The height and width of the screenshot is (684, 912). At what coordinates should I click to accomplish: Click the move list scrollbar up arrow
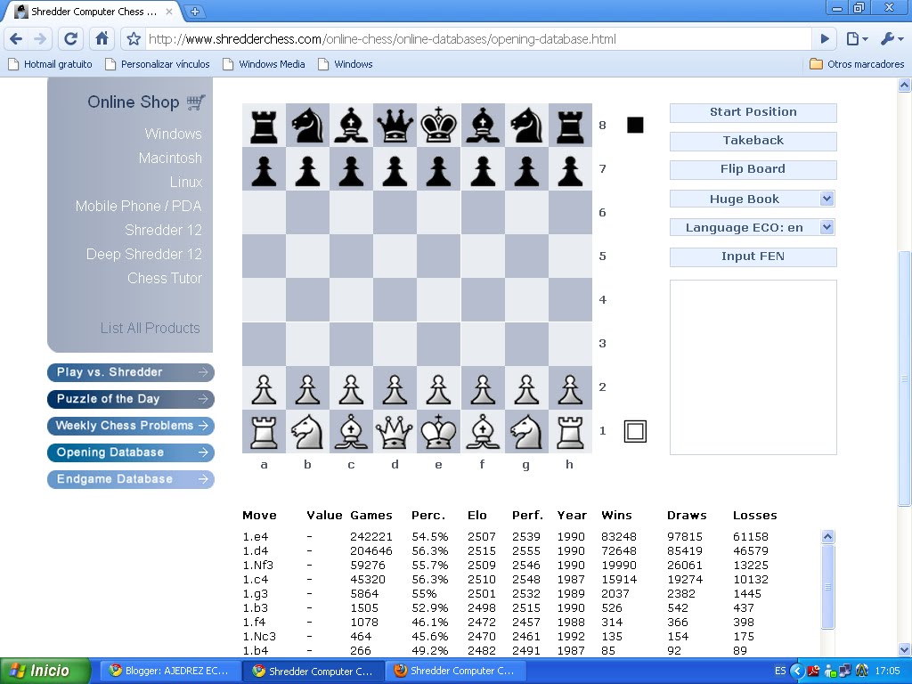pyautogui.click(x=827, y=536)
